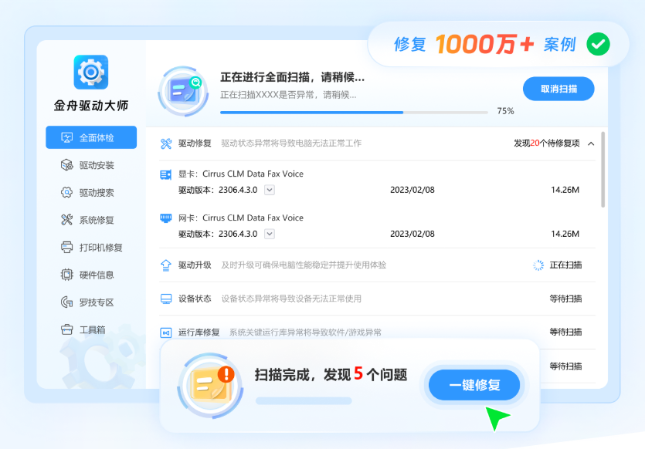Click the green check mark in banner
This screenshot has width=645, height=449.
pyautogui.click(x=598, y=44)
